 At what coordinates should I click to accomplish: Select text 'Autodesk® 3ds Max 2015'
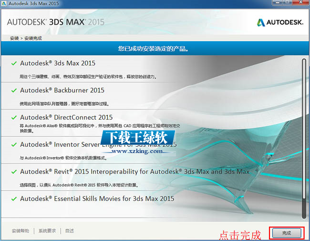pos(58,63)
